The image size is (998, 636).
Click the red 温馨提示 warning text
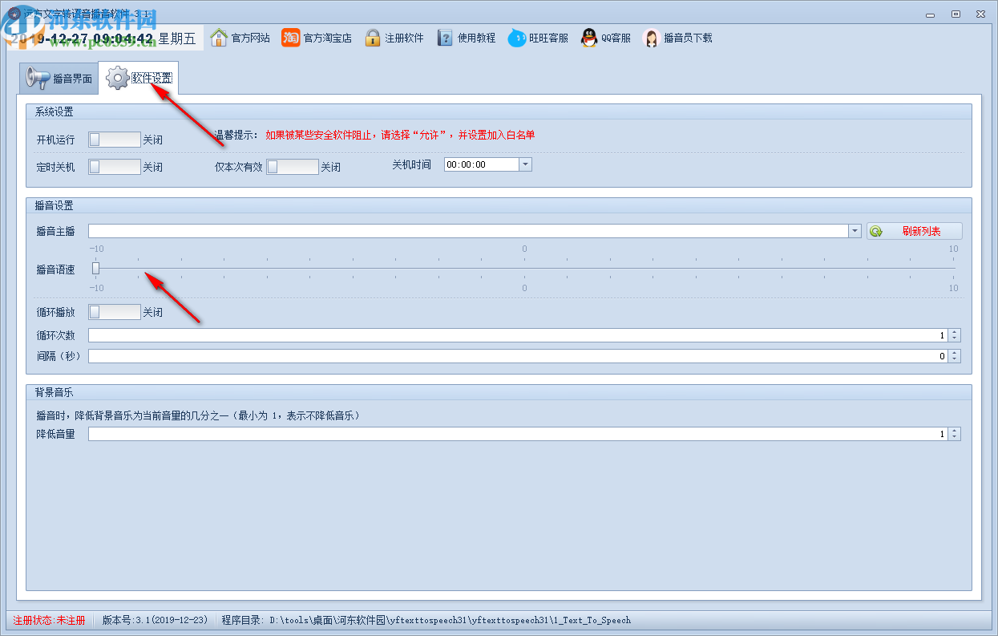pos(401,135)
